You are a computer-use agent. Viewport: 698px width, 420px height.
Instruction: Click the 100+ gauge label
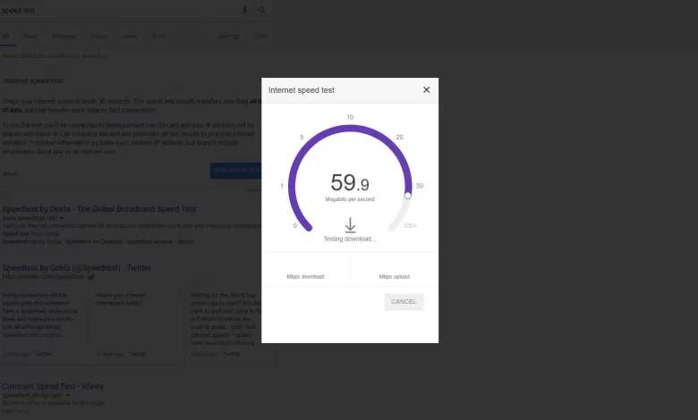pos(410,226)
